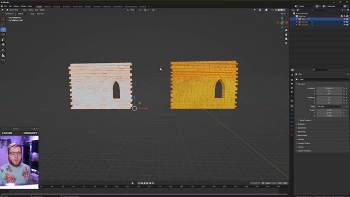Image resolution: width=350 pixels, height=197 pixels.
Task: Hide the third outliner object with eye icon
Action: (x=345, y=25)
